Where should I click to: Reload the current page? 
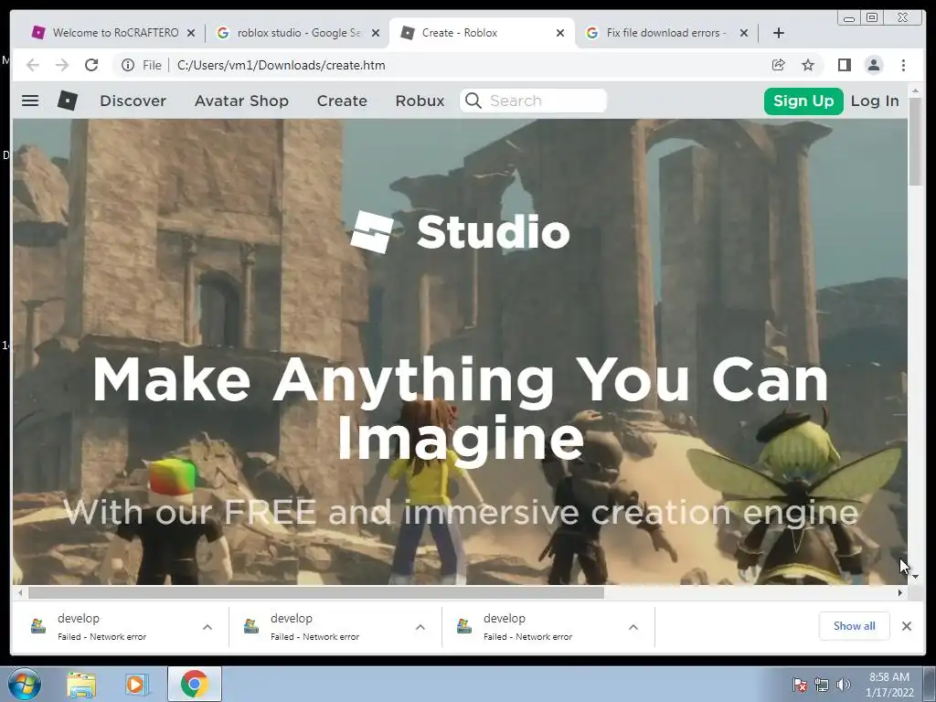pyautogui.click(x=91, y=65)
